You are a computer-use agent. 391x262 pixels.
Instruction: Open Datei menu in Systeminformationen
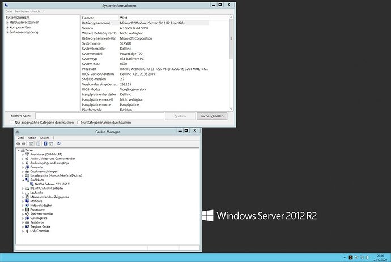tap(8, 11)
